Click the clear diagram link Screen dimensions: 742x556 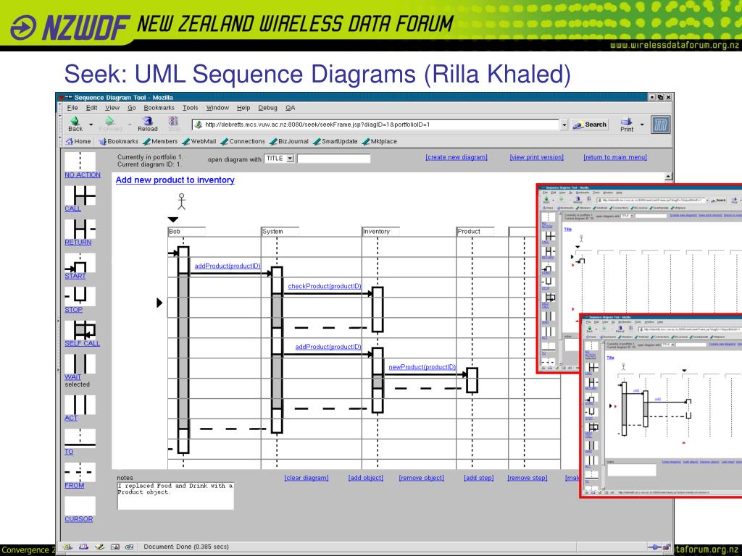point(307,478)
